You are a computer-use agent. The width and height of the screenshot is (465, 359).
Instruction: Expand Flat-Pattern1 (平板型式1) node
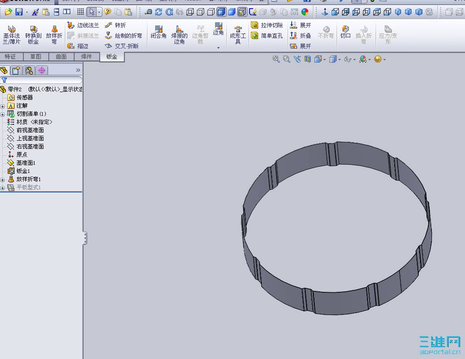coord(2,188)
